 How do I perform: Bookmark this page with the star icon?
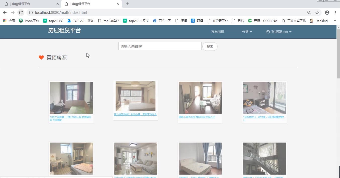click(x=317, y=13)
